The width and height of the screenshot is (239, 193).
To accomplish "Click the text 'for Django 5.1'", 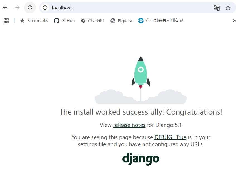I will click(x=164, y=125).
